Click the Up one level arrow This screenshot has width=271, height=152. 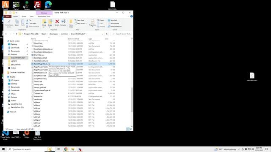[x=17, y=34]
